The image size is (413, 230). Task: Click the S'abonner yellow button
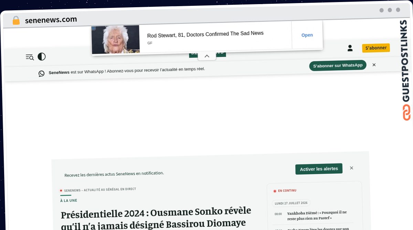[376, 48]
